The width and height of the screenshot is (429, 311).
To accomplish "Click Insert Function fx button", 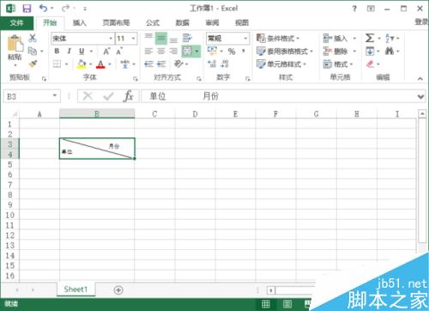I will [x=128, y=96].
